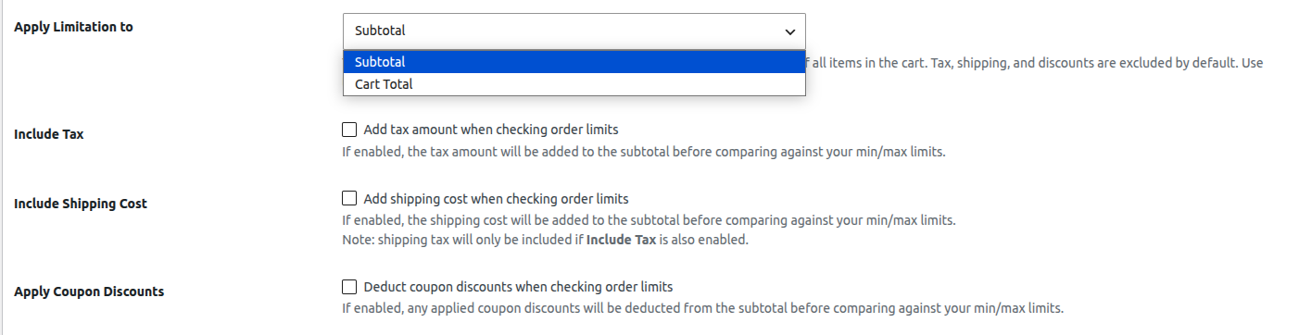Click the bold 'Include Tax' words in the shipping note
Viewport: 1299px width, 335px height.
622,240
